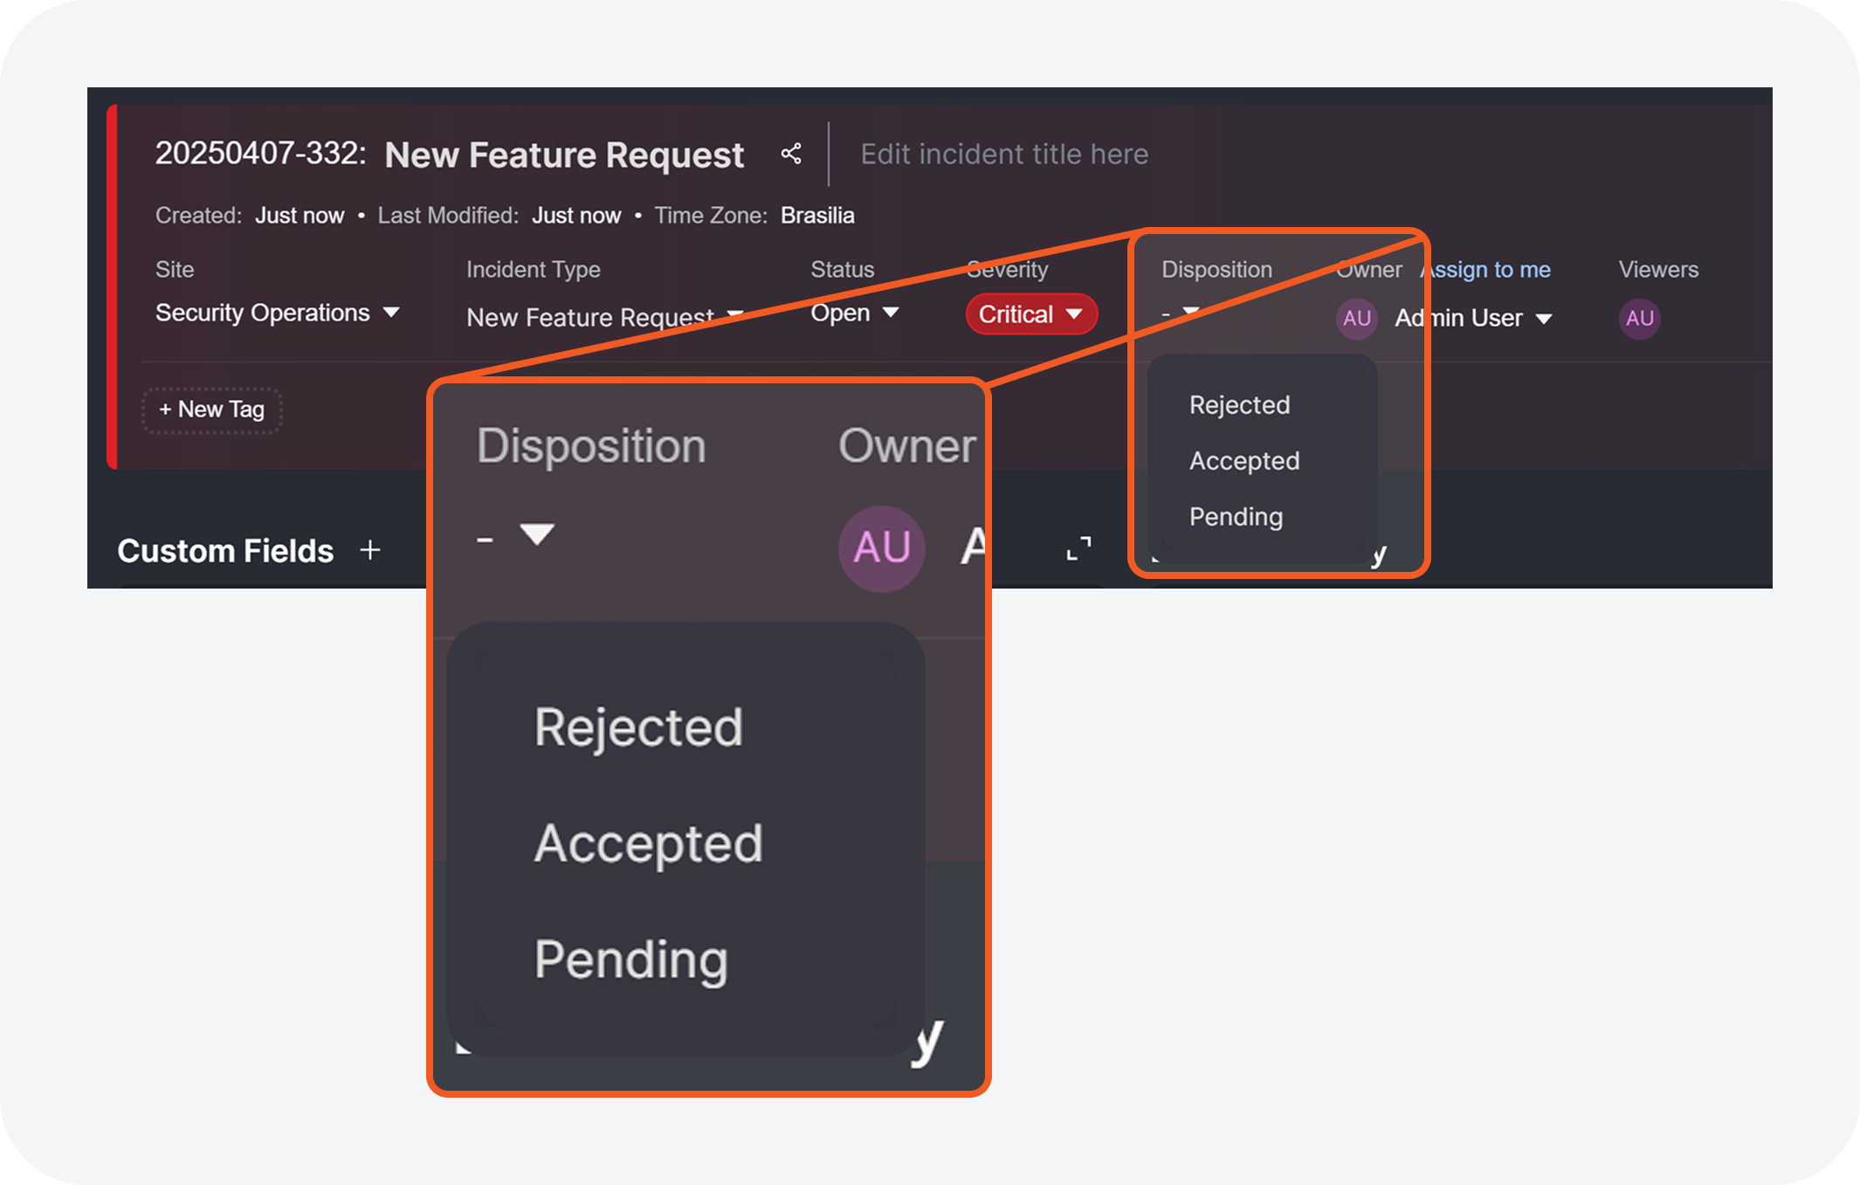The height and width of the screenshot is (1185, 1860).
Task: Click the expand panel icon
Action: pyautogui.click(x=1078, y=548)
